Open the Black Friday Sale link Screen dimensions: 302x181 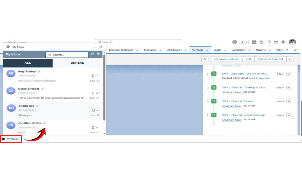click(x=259, y=78)
